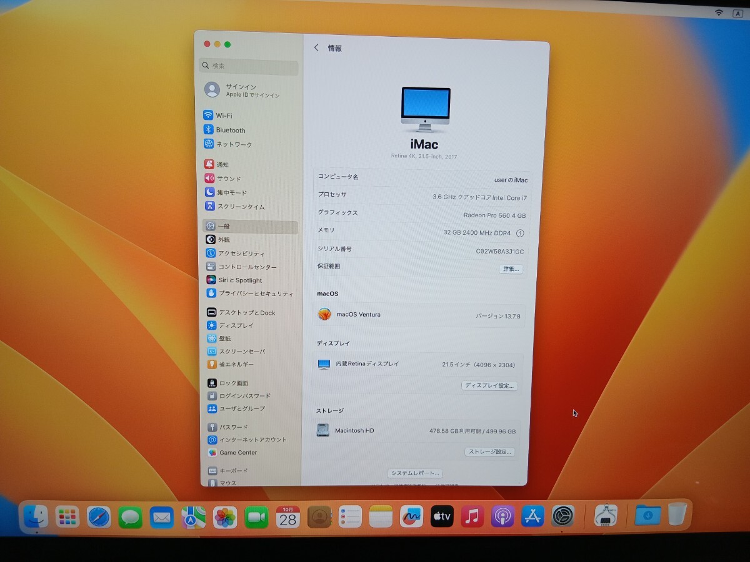
Task: Click the 検索 search field
Action: point(249,66)
